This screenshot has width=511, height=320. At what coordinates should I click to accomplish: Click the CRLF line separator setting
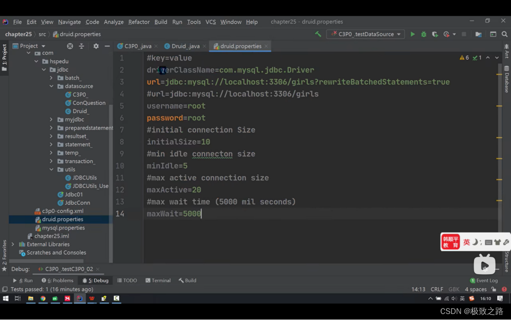click(x=437, y=289)
